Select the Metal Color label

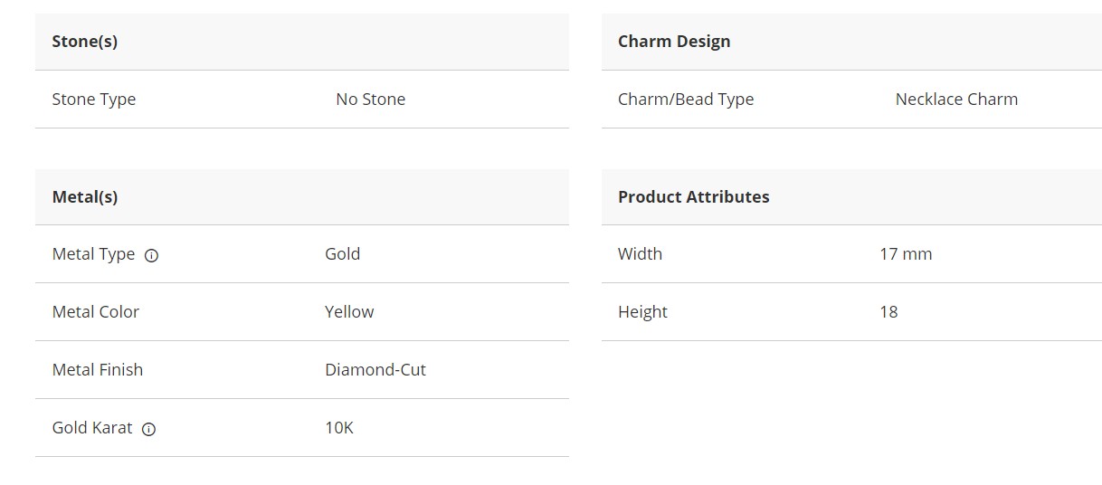tap(96, 312)
